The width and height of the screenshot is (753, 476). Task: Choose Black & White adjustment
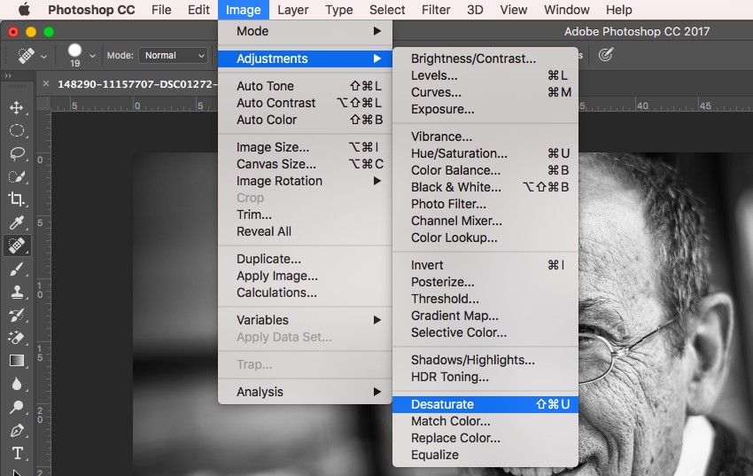click(x=485, y=187)
